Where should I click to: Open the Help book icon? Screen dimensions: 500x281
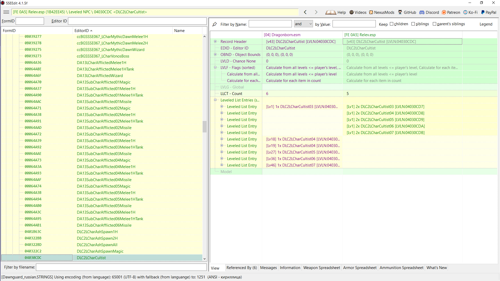331,12
